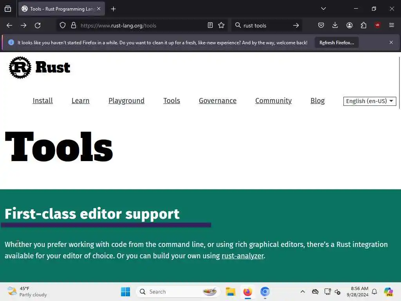
Task: Expand the list all tabs chevron
Action: (x=323, y=9)
